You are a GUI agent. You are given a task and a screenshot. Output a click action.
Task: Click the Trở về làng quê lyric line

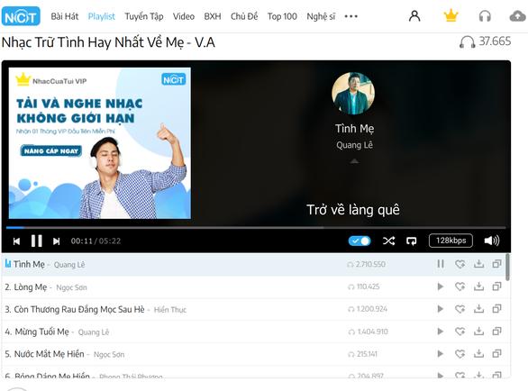tap(353, 210)
